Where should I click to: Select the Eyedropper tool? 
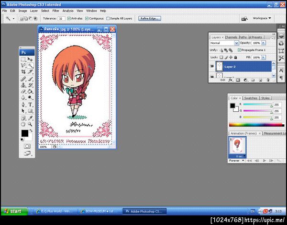click(30, 118)
